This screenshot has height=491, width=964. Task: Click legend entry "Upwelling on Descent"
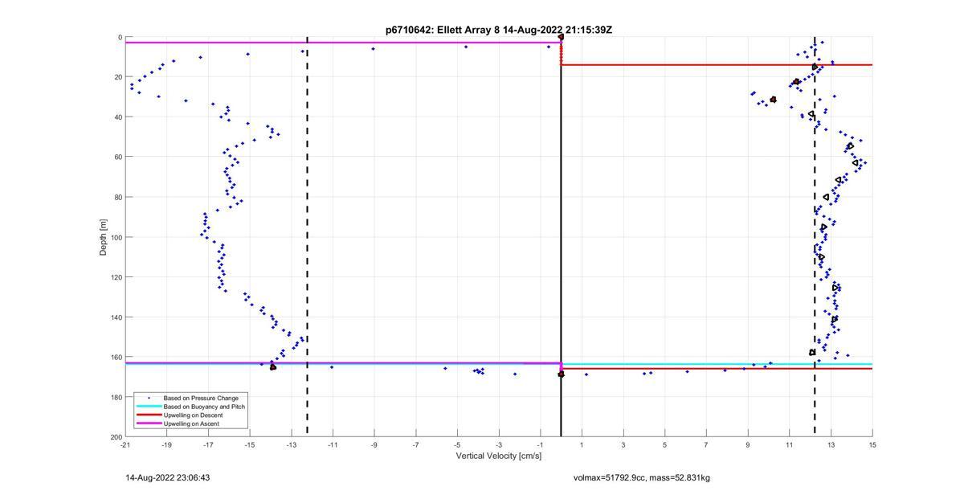click(194, 415)
